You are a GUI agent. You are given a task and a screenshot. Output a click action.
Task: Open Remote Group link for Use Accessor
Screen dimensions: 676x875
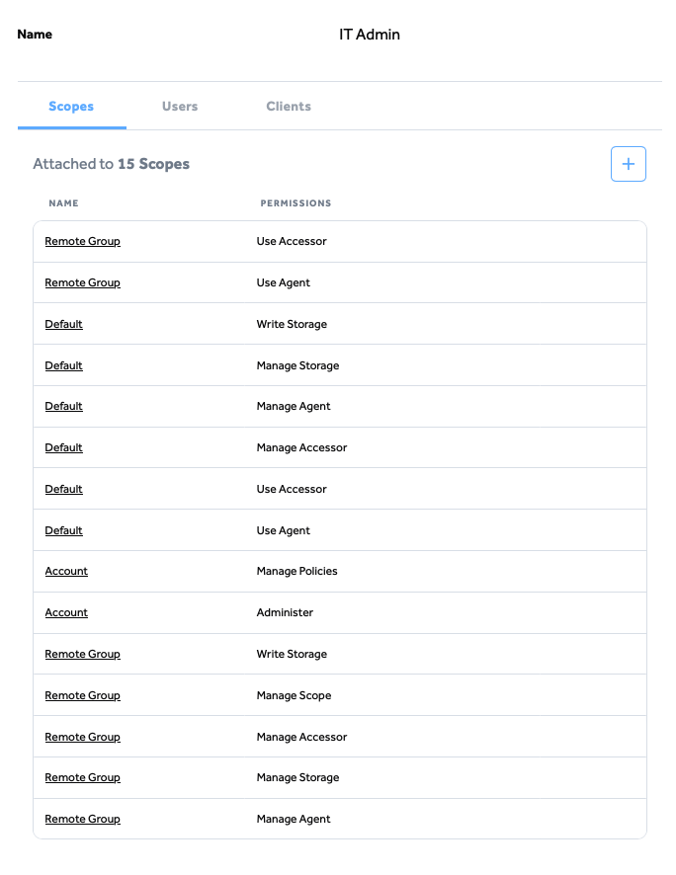(x=83, y=241)
